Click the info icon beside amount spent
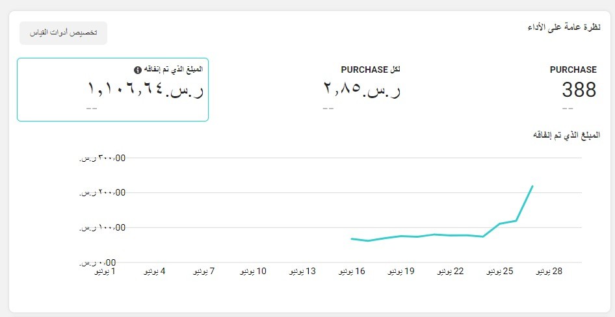The image size is (615, 317). click(x=137, y=70)
